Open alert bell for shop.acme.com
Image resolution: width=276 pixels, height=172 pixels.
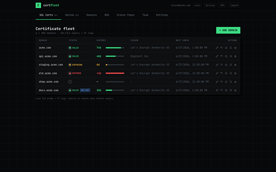(231, 82)
